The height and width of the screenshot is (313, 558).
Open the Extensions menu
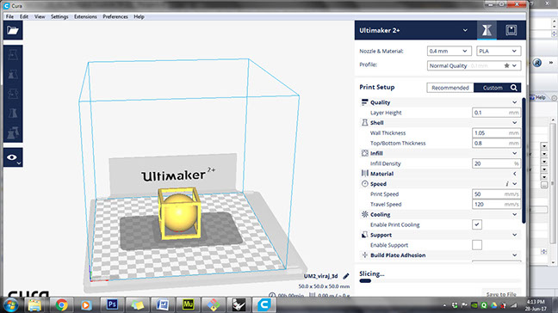[85, 16]
